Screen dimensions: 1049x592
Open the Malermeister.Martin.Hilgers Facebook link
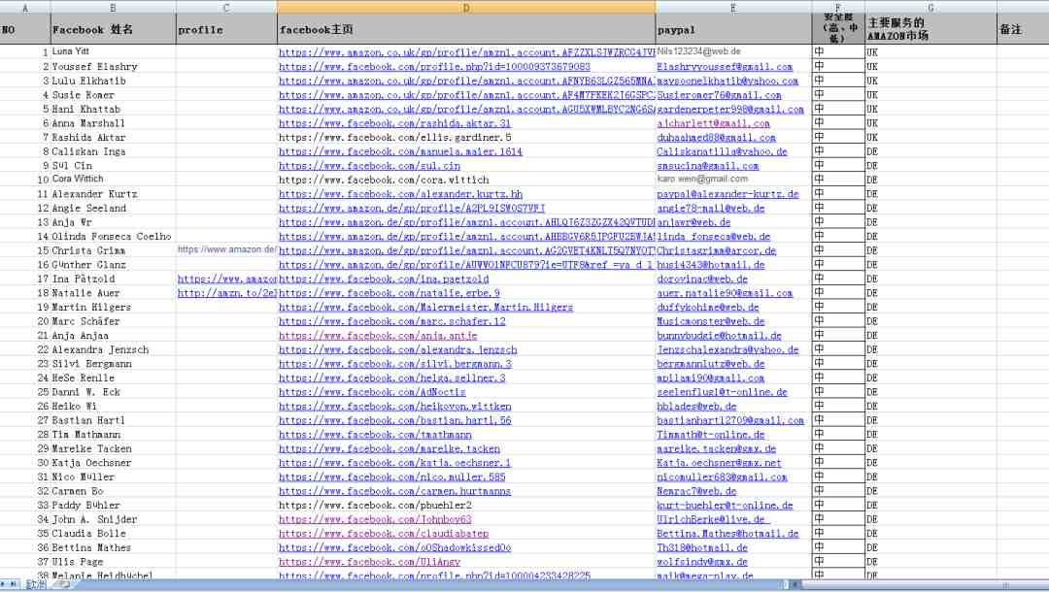426,308
